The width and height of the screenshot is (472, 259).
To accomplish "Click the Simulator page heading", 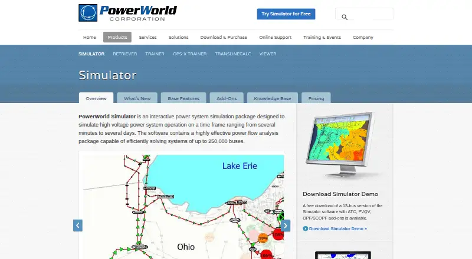I will (x=107, y=75).
